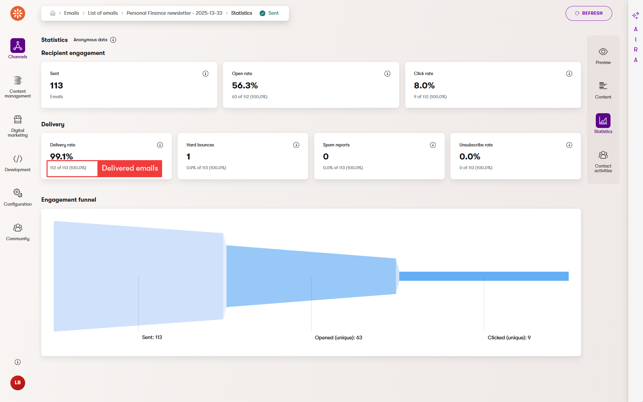Open the LB user avatar menu
Image resolution: width=643 pixels, height=402 pixels.
17,383
